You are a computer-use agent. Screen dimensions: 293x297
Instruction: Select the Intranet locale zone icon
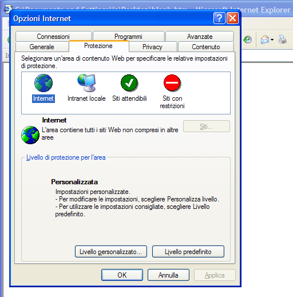coord(86,83)
